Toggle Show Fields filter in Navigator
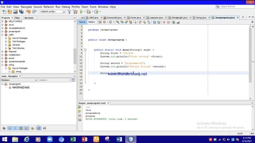 [10, 128]
